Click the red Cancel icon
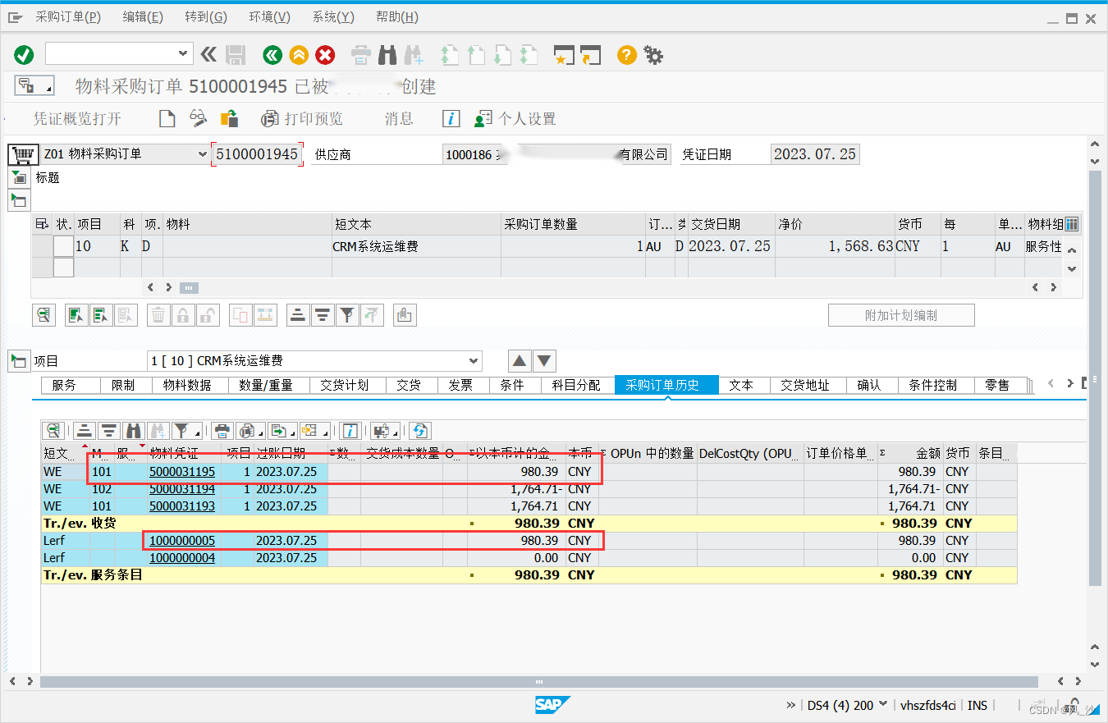The height and width of the screenshot is (723, 1108). pyautogui.click(x=326, y=55)
